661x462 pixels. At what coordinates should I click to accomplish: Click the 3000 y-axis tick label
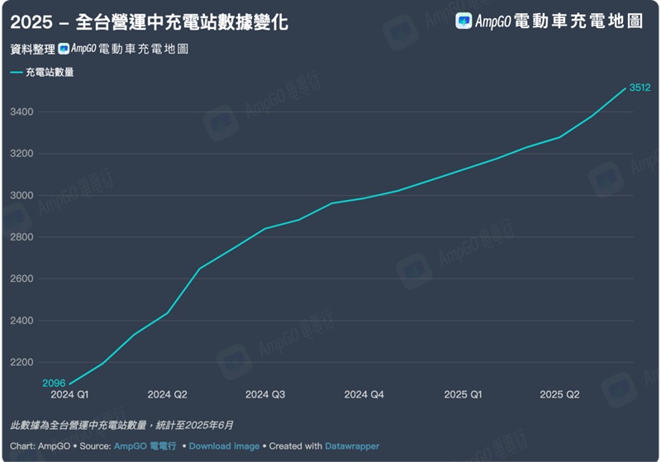click(21, 196)
